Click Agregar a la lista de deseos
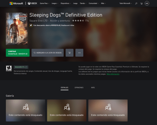Viewport: 157px width, 125px height. coord(48,53)
